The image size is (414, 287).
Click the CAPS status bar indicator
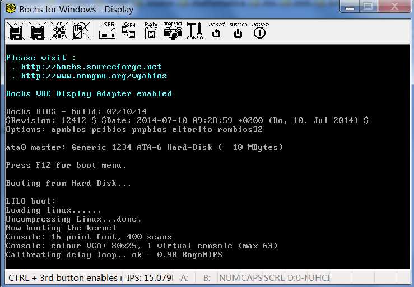252,277
